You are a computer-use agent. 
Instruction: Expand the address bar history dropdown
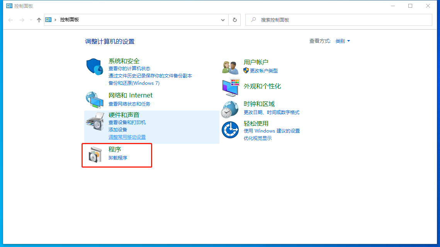pos(223,20)
